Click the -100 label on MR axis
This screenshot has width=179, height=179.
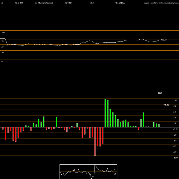[175, 158]
